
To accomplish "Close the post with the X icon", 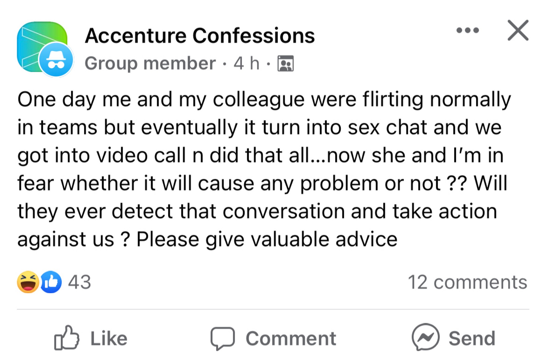I will click(518, 30).
